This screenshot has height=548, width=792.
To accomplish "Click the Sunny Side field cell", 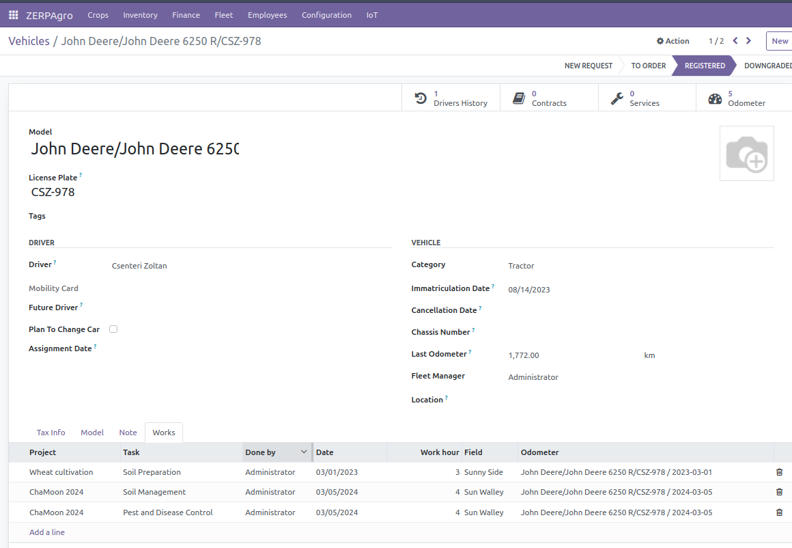I will tap(483, 472).
